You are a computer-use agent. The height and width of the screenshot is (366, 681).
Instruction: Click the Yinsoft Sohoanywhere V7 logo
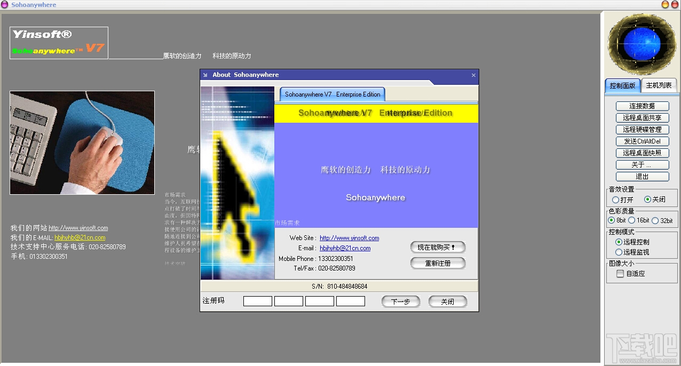59,43
